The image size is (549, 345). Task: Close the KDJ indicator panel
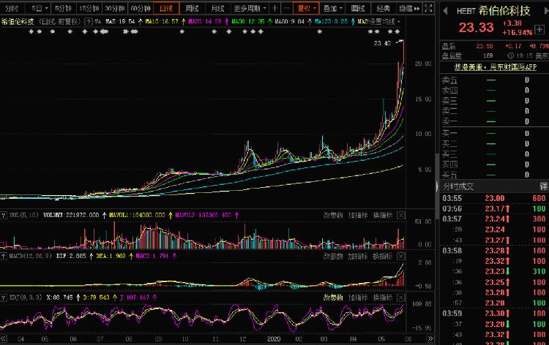click(x=401, y=297)
